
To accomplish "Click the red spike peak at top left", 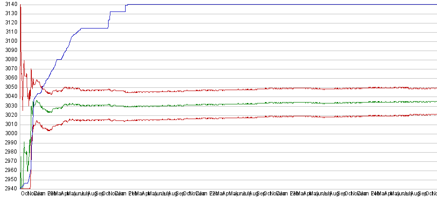I will tap(21, 5).
